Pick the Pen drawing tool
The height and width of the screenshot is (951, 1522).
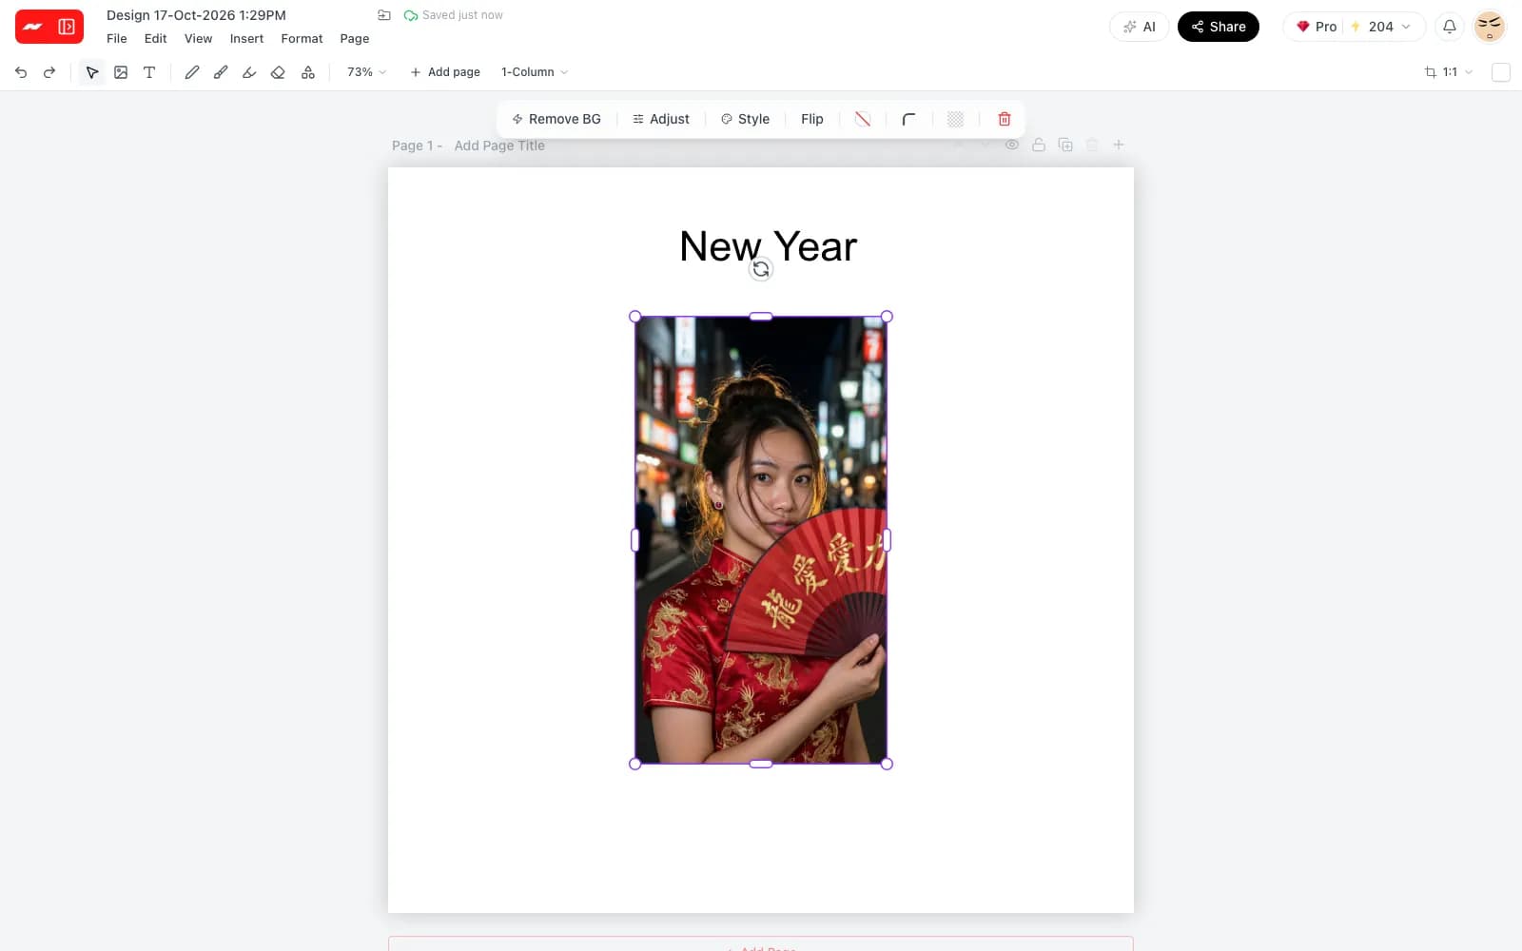[192, 72]
